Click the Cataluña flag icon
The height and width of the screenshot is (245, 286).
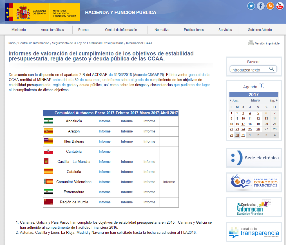click(48, 171)
